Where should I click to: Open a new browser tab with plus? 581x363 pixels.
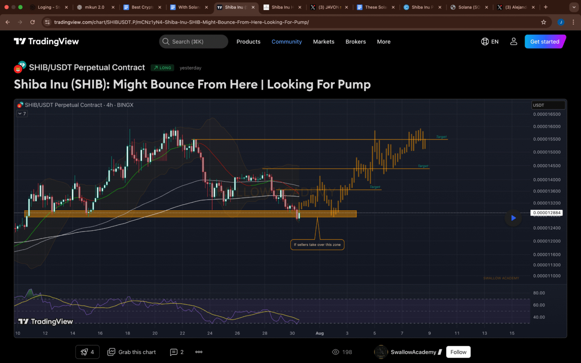click(546, 7)
